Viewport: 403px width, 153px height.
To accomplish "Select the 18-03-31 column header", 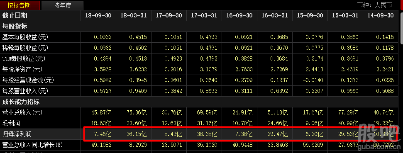I will 134,15.
